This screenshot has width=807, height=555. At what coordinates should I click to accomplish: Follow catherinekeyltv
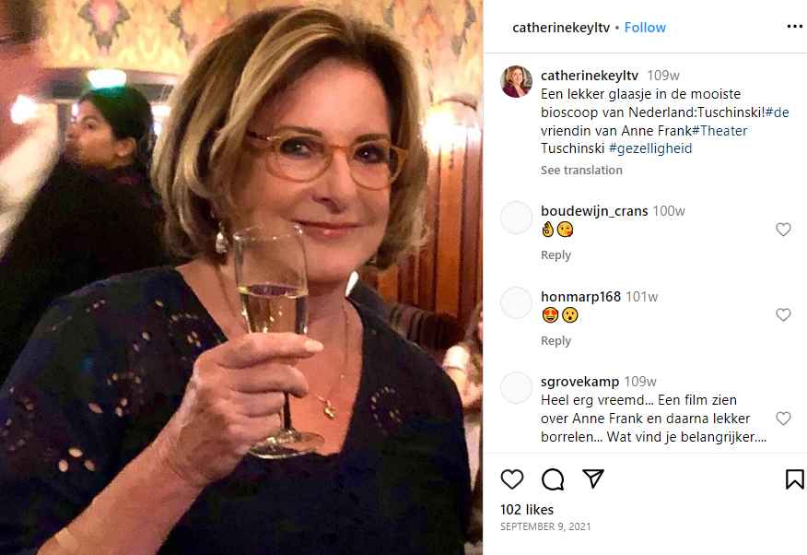pos(645,28)
